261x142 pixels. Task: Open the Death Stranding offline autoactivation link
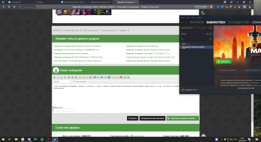tap(71, 53)
